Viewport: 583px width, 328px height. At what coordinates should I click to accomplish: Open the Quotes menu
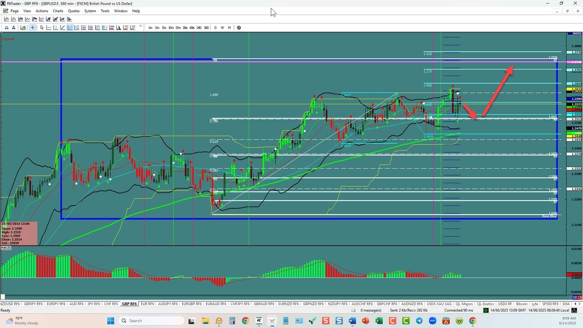click(73, 11)
